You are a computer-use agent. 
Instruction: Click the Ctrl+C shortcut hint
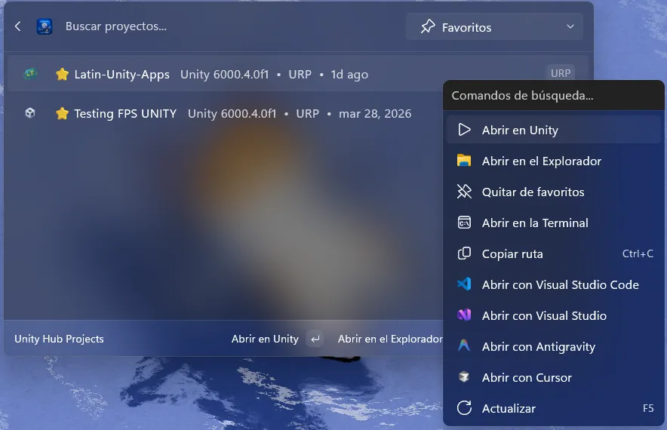point(638,253)
